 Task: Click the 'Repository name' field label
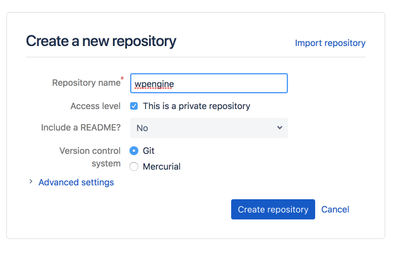point(86,83)
